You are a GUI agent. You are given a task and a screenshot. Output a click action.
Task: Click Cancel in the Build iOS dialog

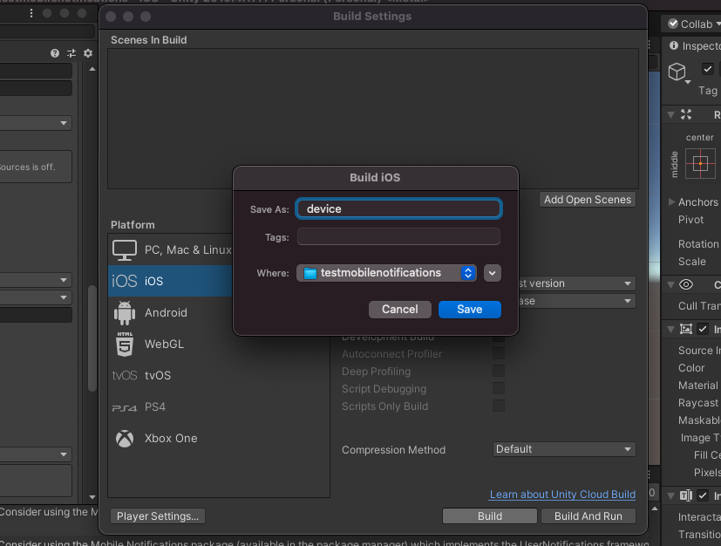pos(400,310)
